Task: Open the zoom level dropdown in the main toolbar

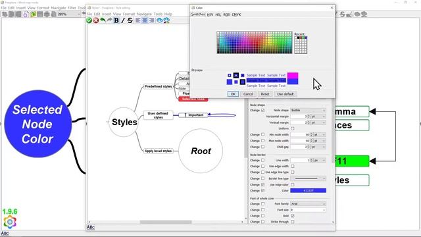Action: (x=68, y=14)
